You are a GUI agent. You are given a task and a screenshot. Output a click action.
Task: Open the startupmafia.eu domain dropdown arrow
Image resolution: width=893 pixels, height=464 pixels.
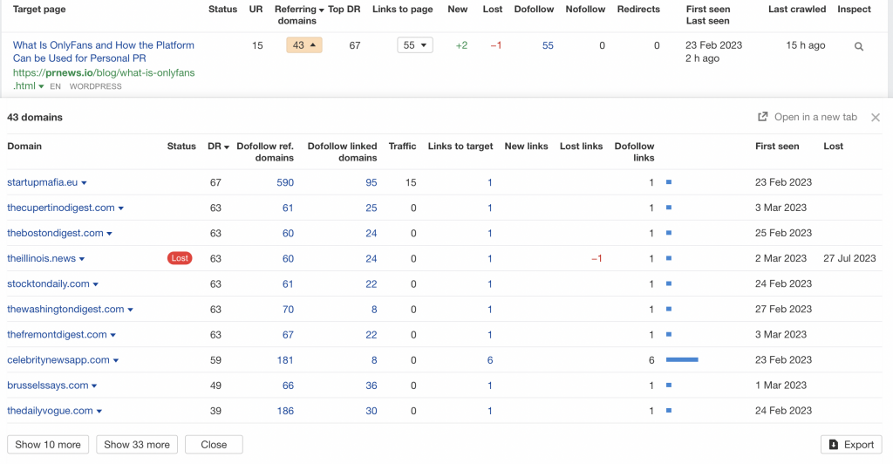click(x=85, y=183)
